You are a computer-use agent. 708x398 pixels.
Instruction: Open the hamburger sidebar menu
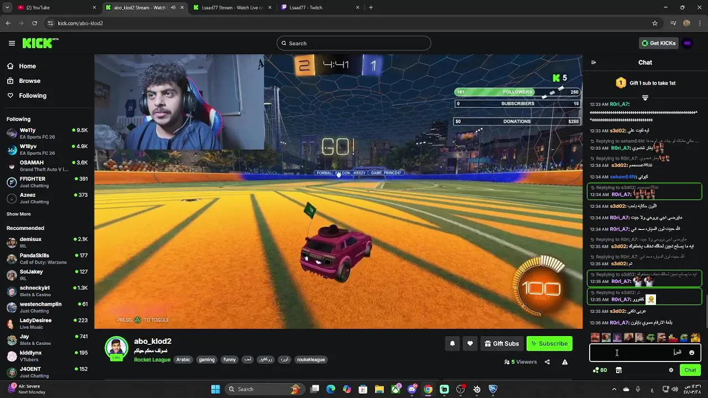12,43
